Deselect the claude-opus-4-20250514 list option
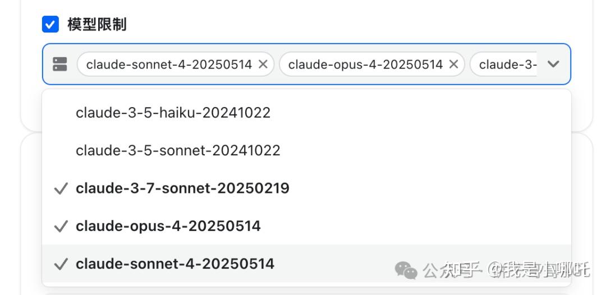606x295 pixels. tap(168, 226)
